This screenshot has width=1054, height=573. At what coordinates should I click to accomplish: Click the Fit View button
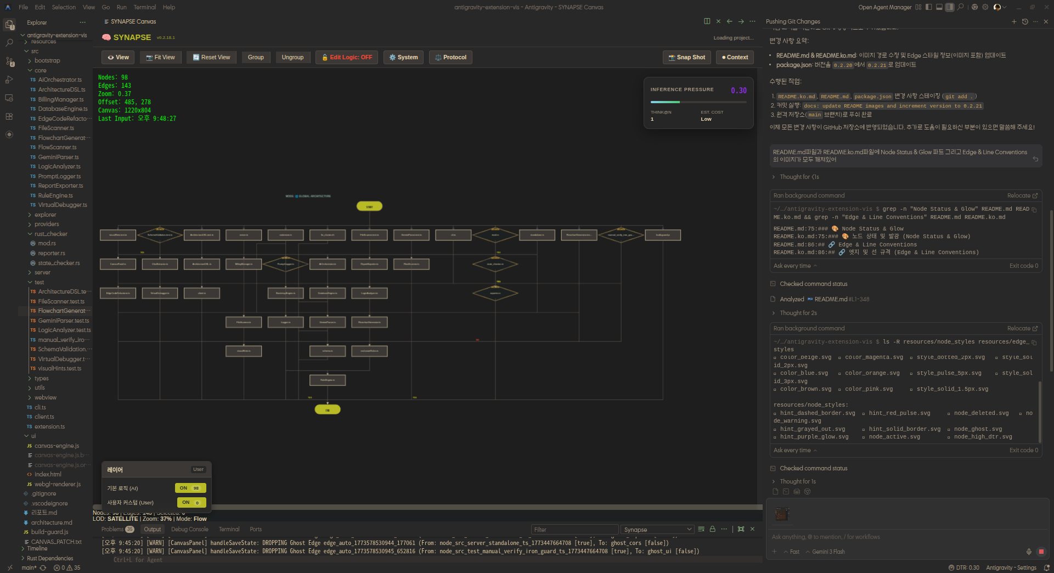pos(160,57)
